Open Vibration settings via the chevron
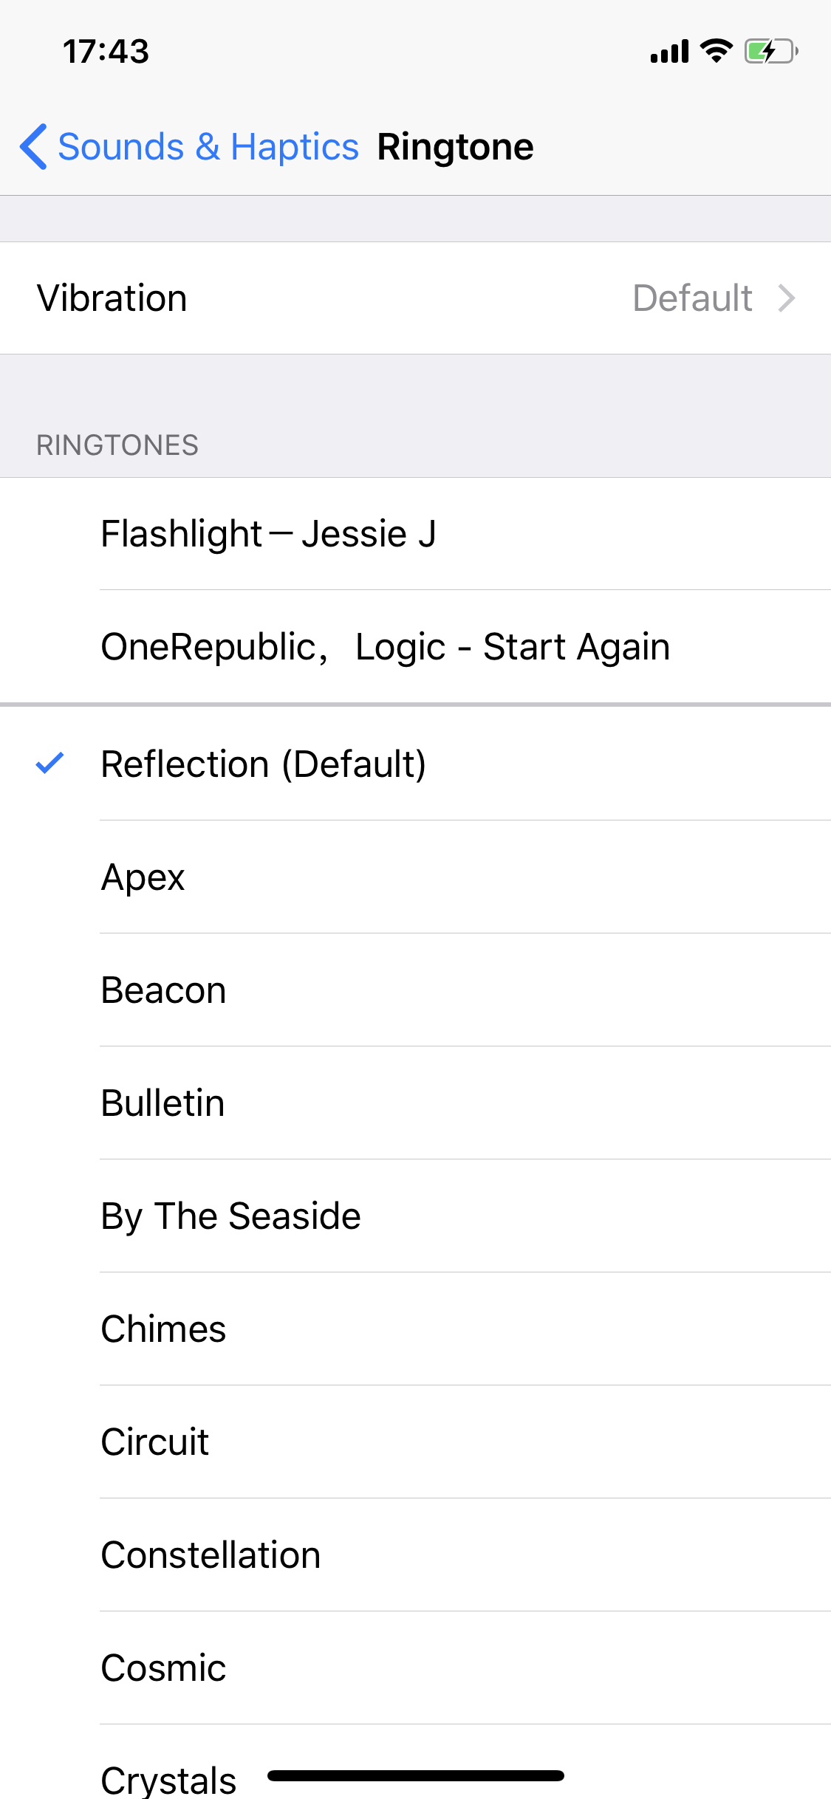This screenshot has width=831, height=1799. [x=787, y=298]
